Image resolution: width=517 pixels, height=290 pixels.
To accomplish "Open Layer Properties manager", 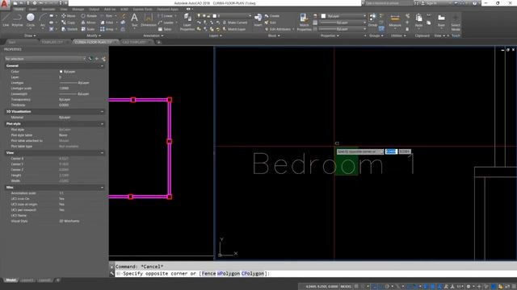I will pos(187,23).
